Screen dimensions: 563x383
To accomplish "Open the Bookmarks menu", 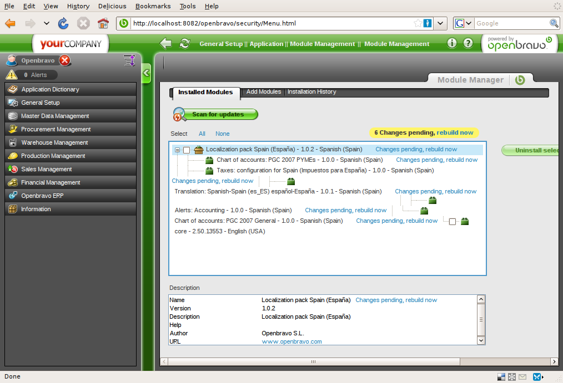I will [153, 6].
